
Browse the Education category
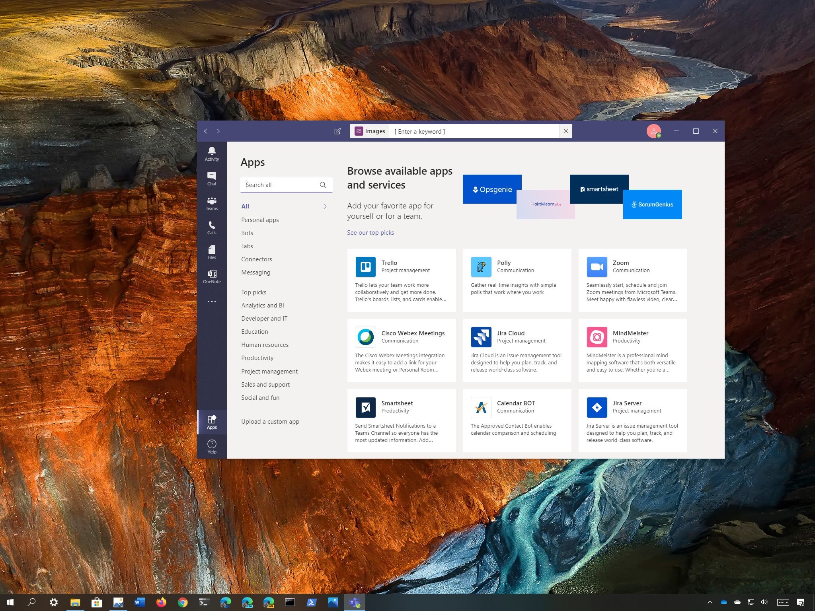coord(255,332)
